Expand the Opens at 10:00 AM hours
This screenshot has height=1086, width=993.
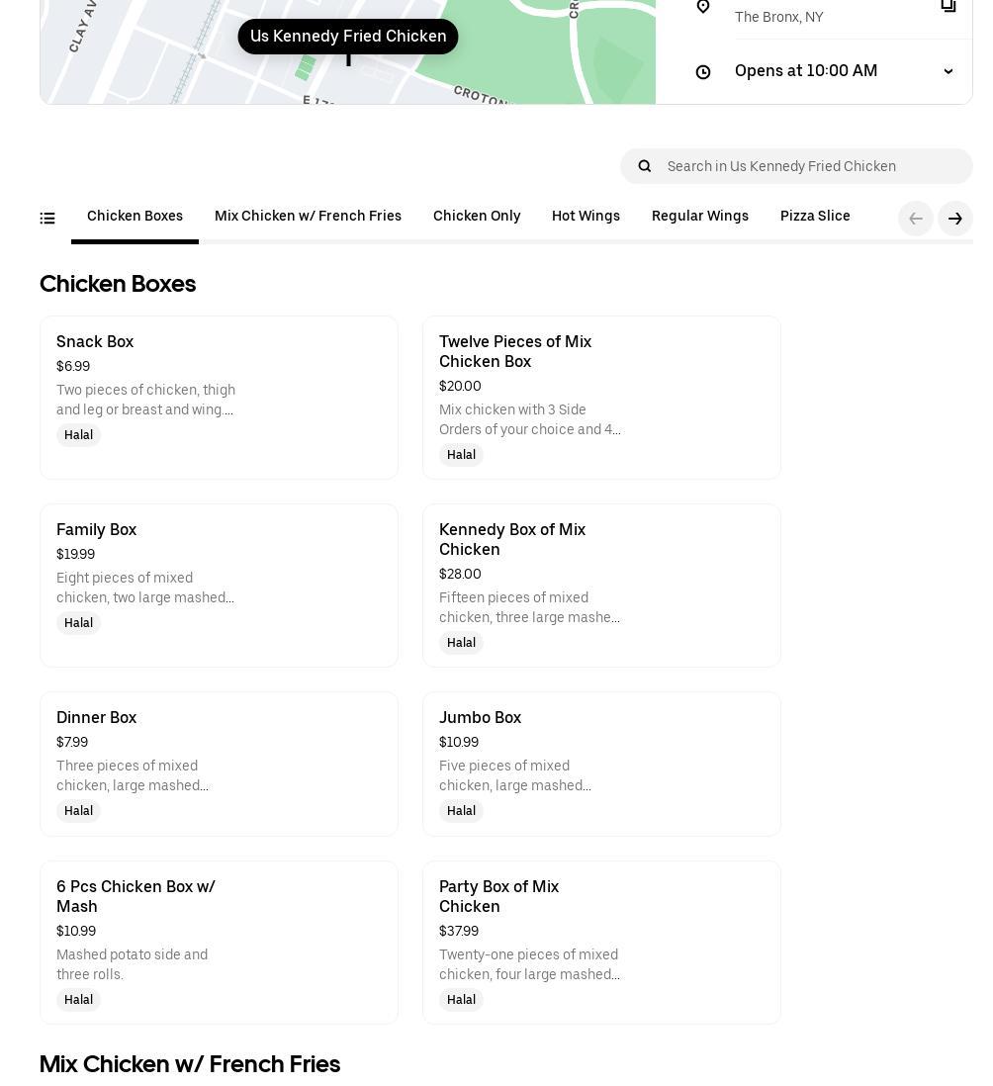point(948,71)
